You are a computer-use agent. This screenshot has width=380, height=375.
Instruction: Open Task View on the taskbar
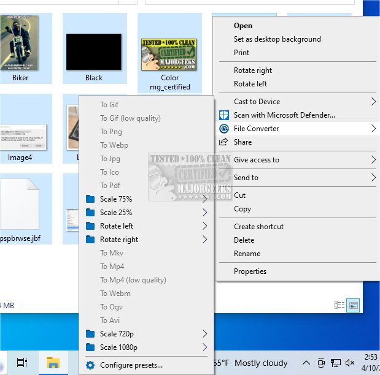pos(22,363)
